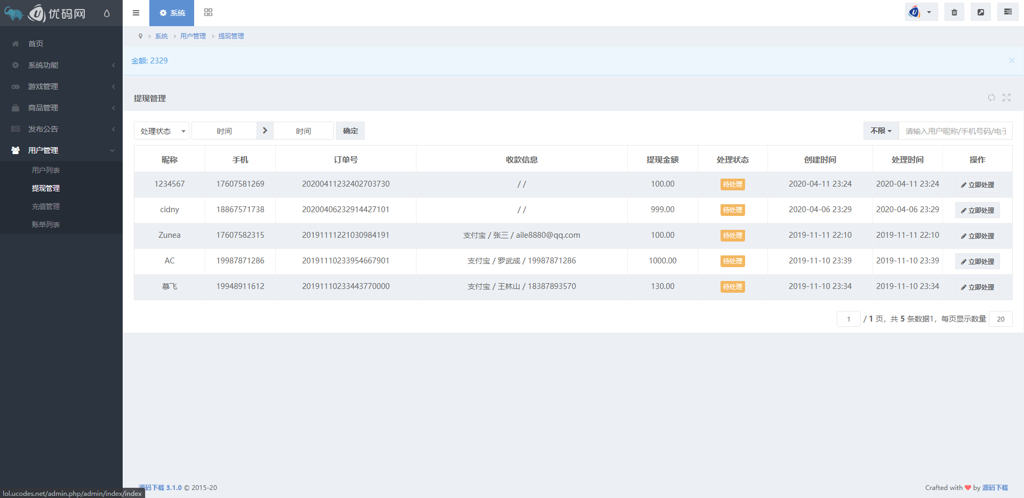Click the grid layout icon in the top bar
The width and height of the screenshot is (1024, 498).
[208, 12]
